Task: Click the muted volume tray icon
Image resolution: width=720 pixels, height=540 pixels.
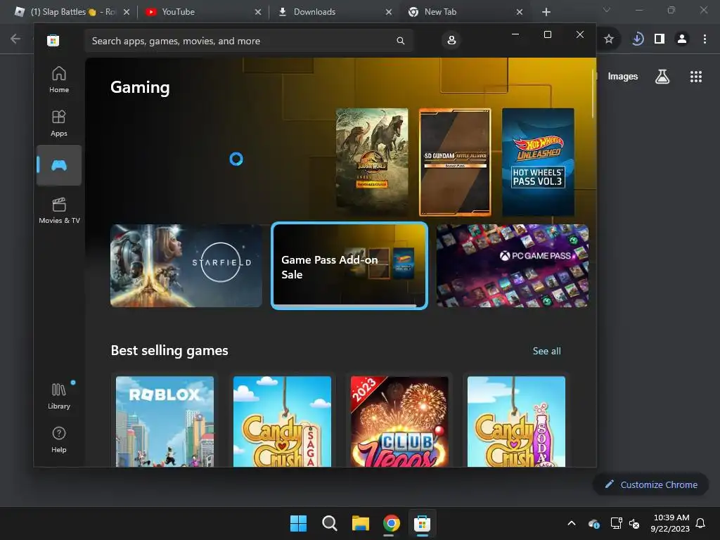Action: 634,523
